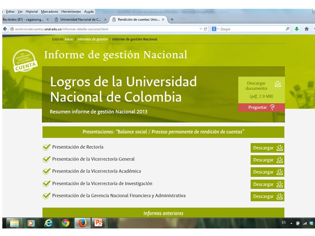Open the search engine selector dropdown
This screenshot has height=236, width=315.
[x=215, y=29]
